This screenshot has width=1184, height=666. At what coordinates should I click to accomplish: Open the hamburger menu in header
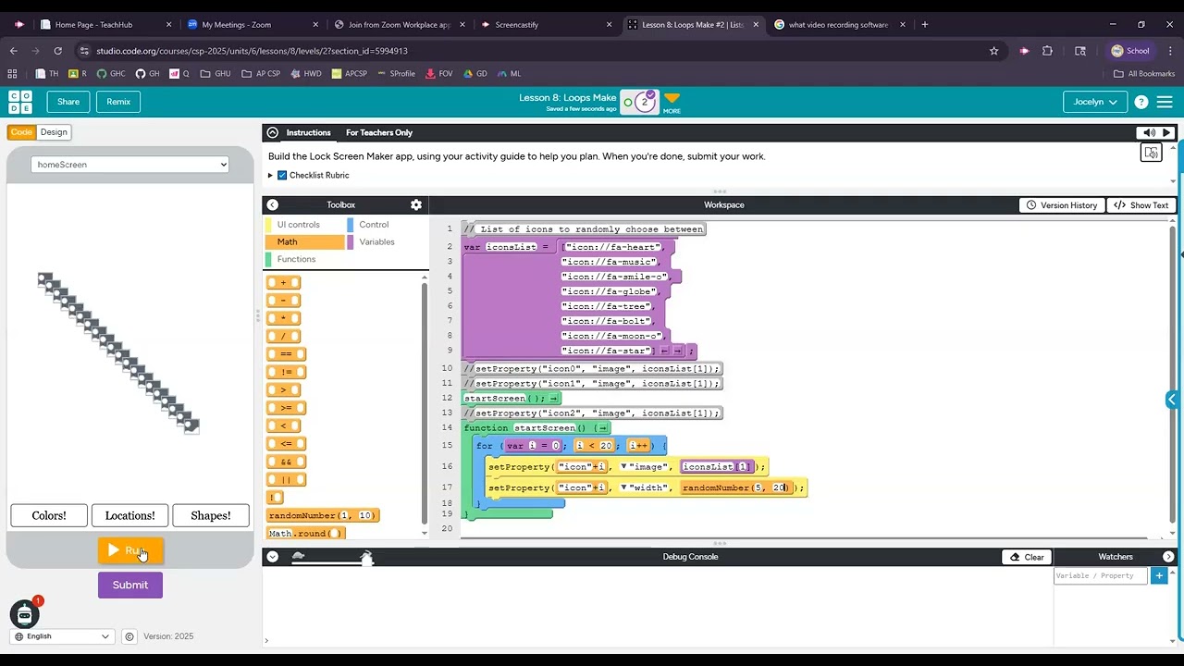[1165, 102]
